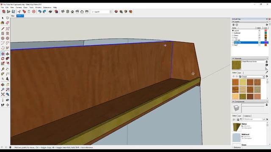
Task: Open the File menu
Action: 2,8
